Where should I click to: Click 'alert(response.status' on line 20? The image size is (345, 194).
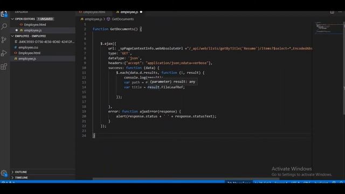click(136, 116)
